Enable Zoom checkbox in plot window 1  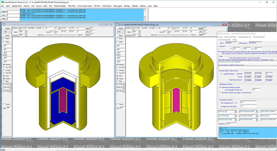(4, 38)
